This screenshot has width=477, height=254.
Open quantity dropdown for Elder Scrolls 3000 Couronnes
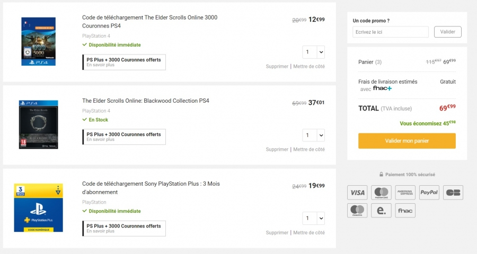pyautogui.click(x=313, y=52)
